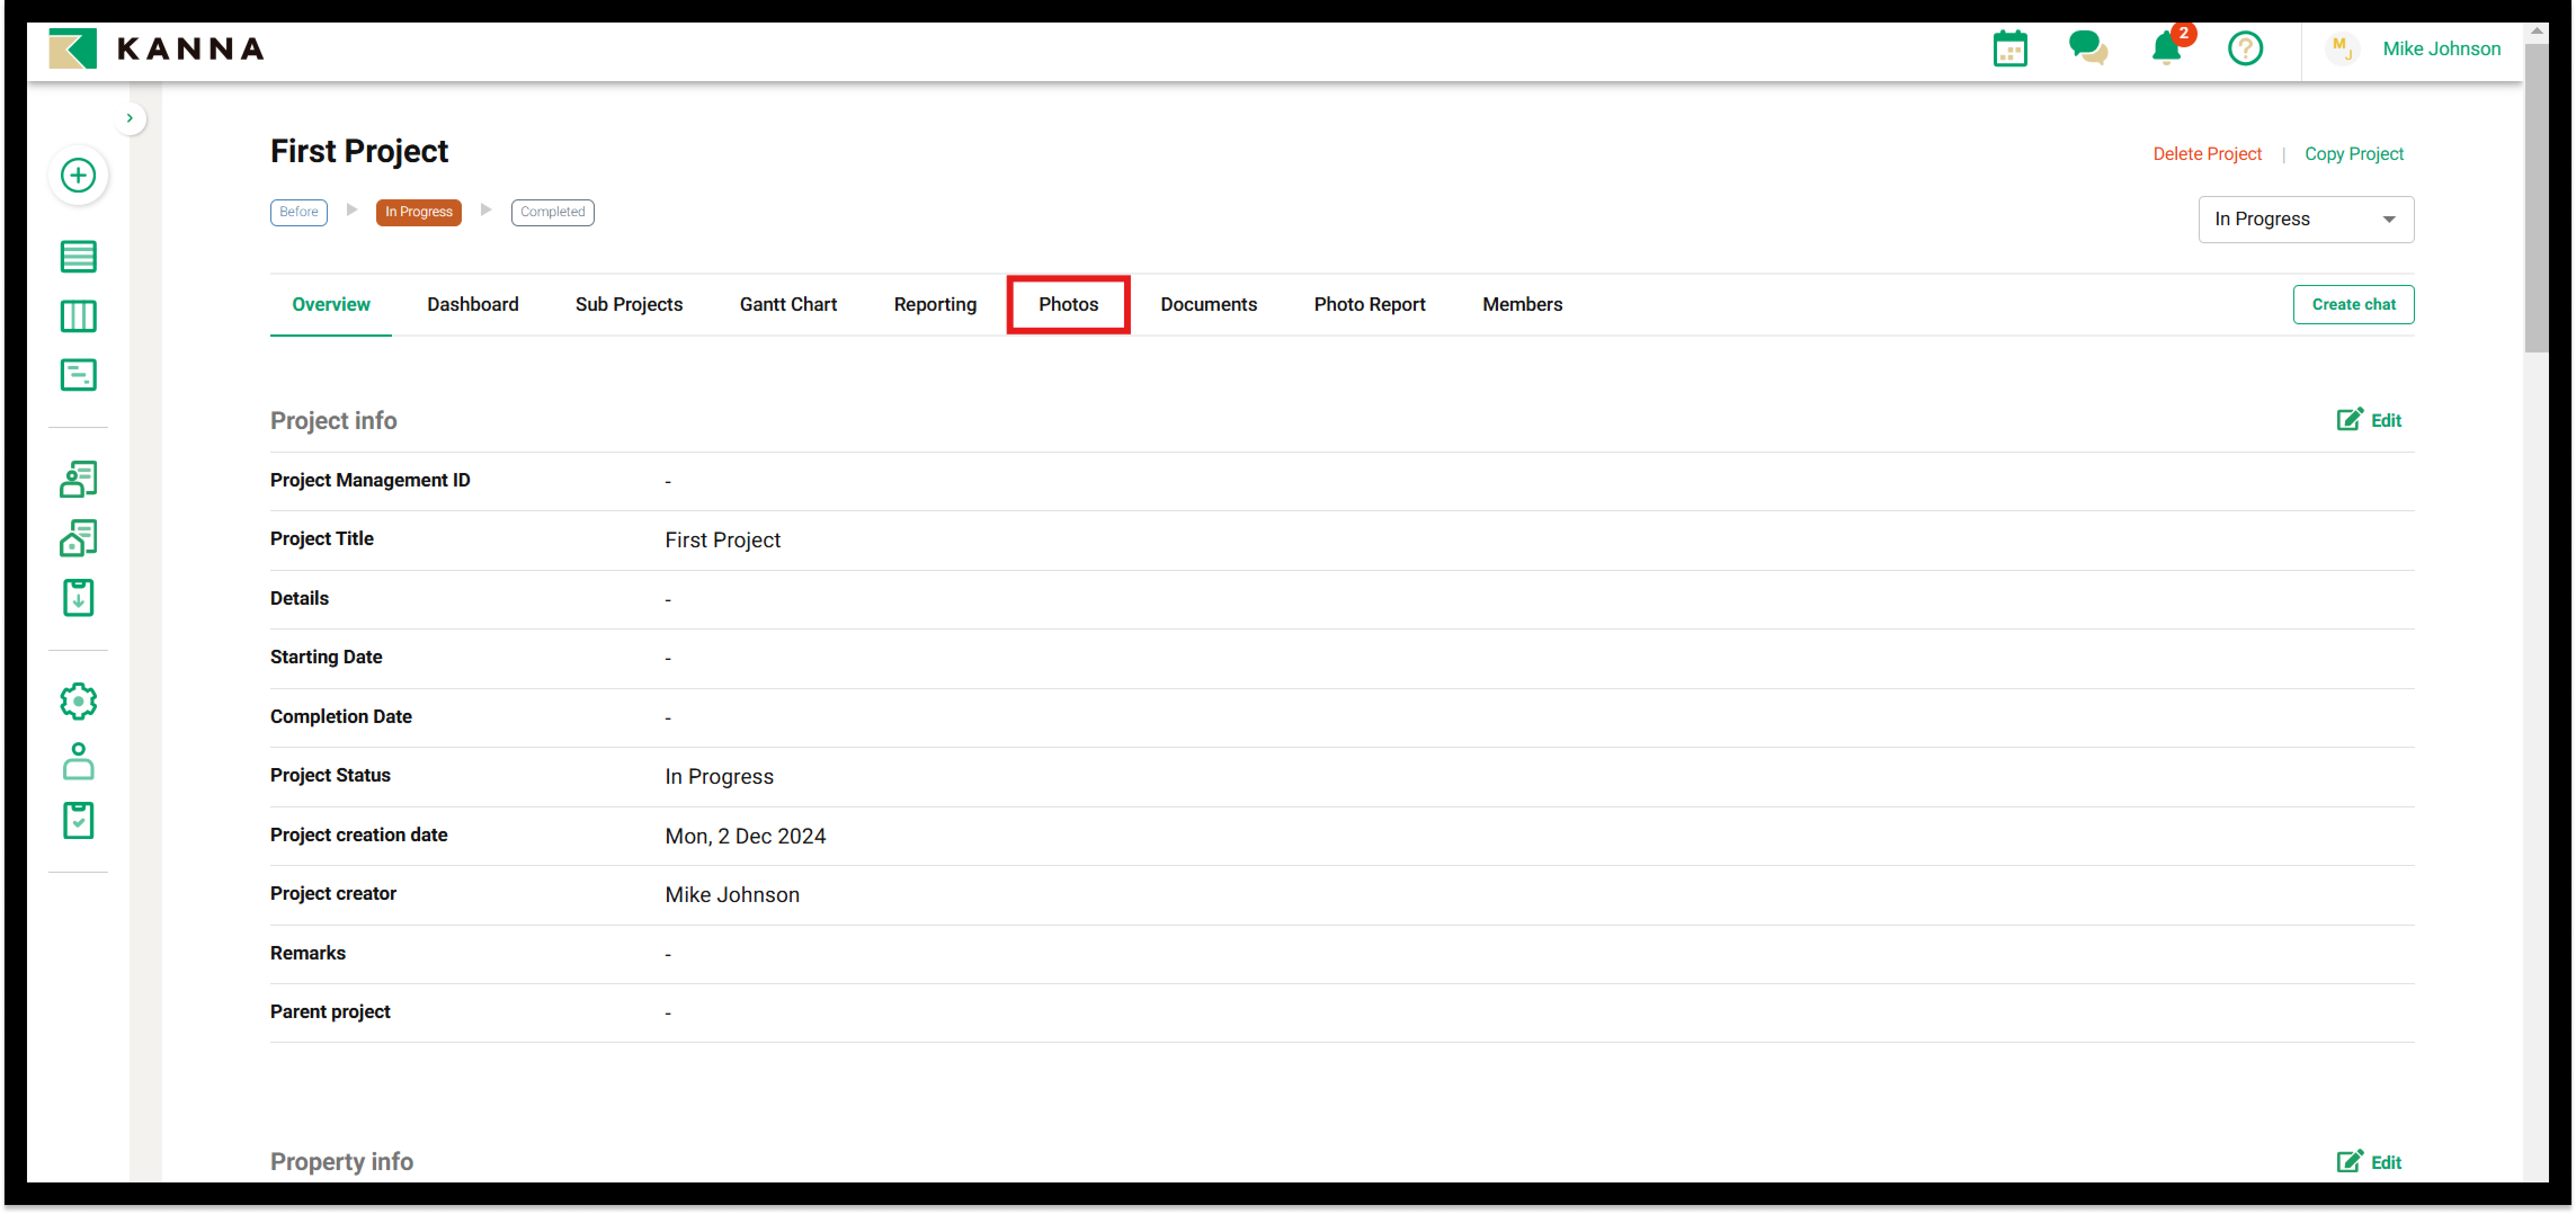
Task: Open the notifications bell icon
Action: click(x=2166, y=49)
